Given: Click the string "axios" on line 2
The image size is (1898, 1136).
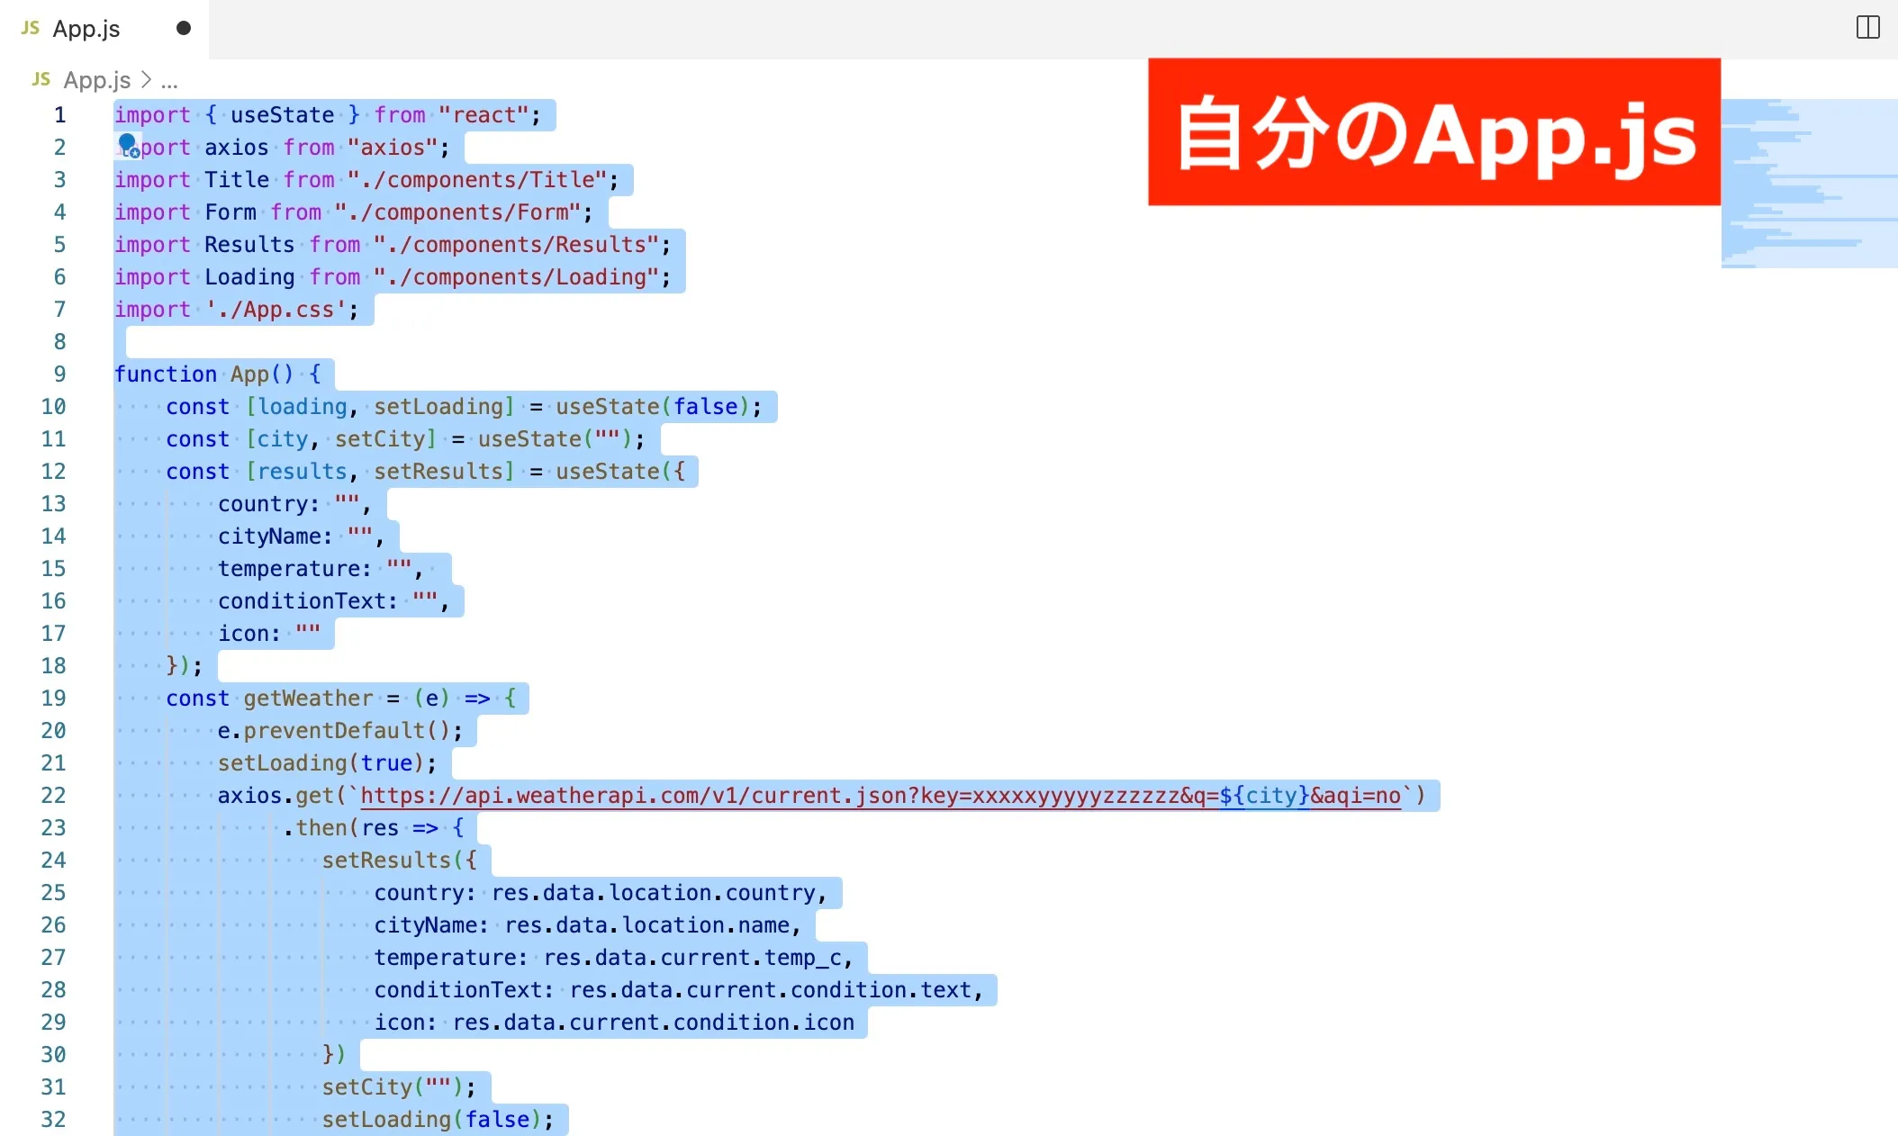Looking at the screenshot, I should [392, 148].
